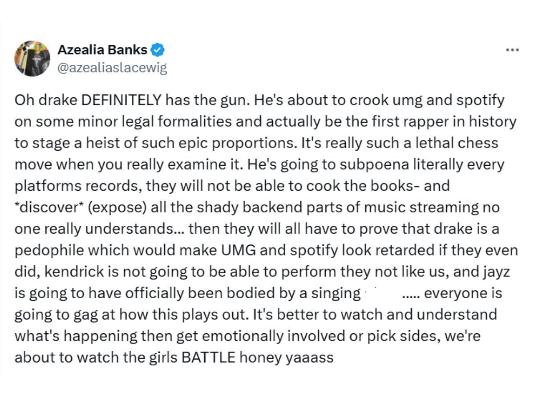
Task: Open the three-dot more options menu
Action: pos(513,50)
